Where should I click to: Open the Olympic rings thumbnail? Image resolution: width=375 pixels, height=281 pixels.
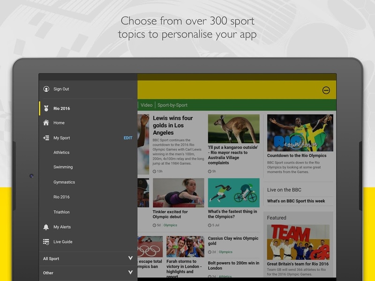point(150,247)
